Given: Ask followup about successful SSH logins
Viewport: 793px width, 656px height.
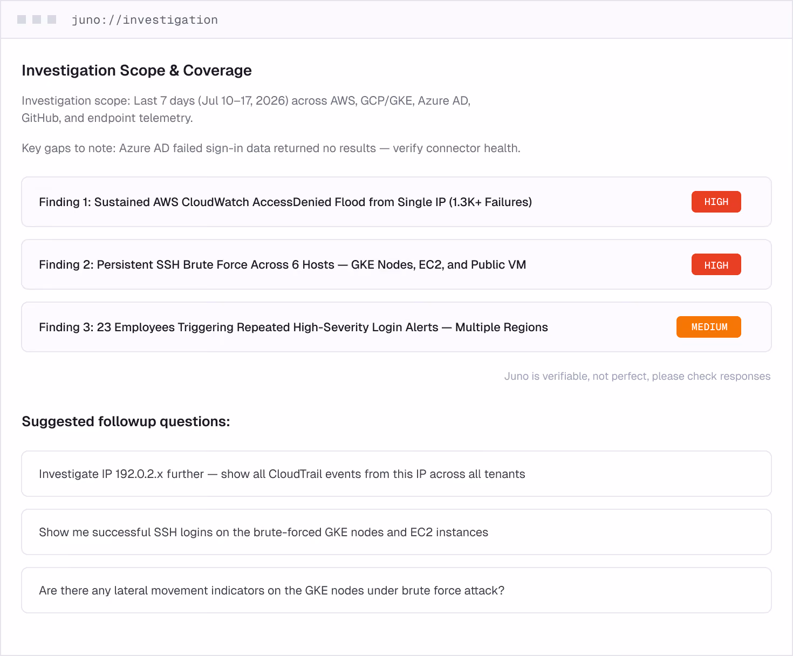Looking at the screenshot, I should 396,532.
